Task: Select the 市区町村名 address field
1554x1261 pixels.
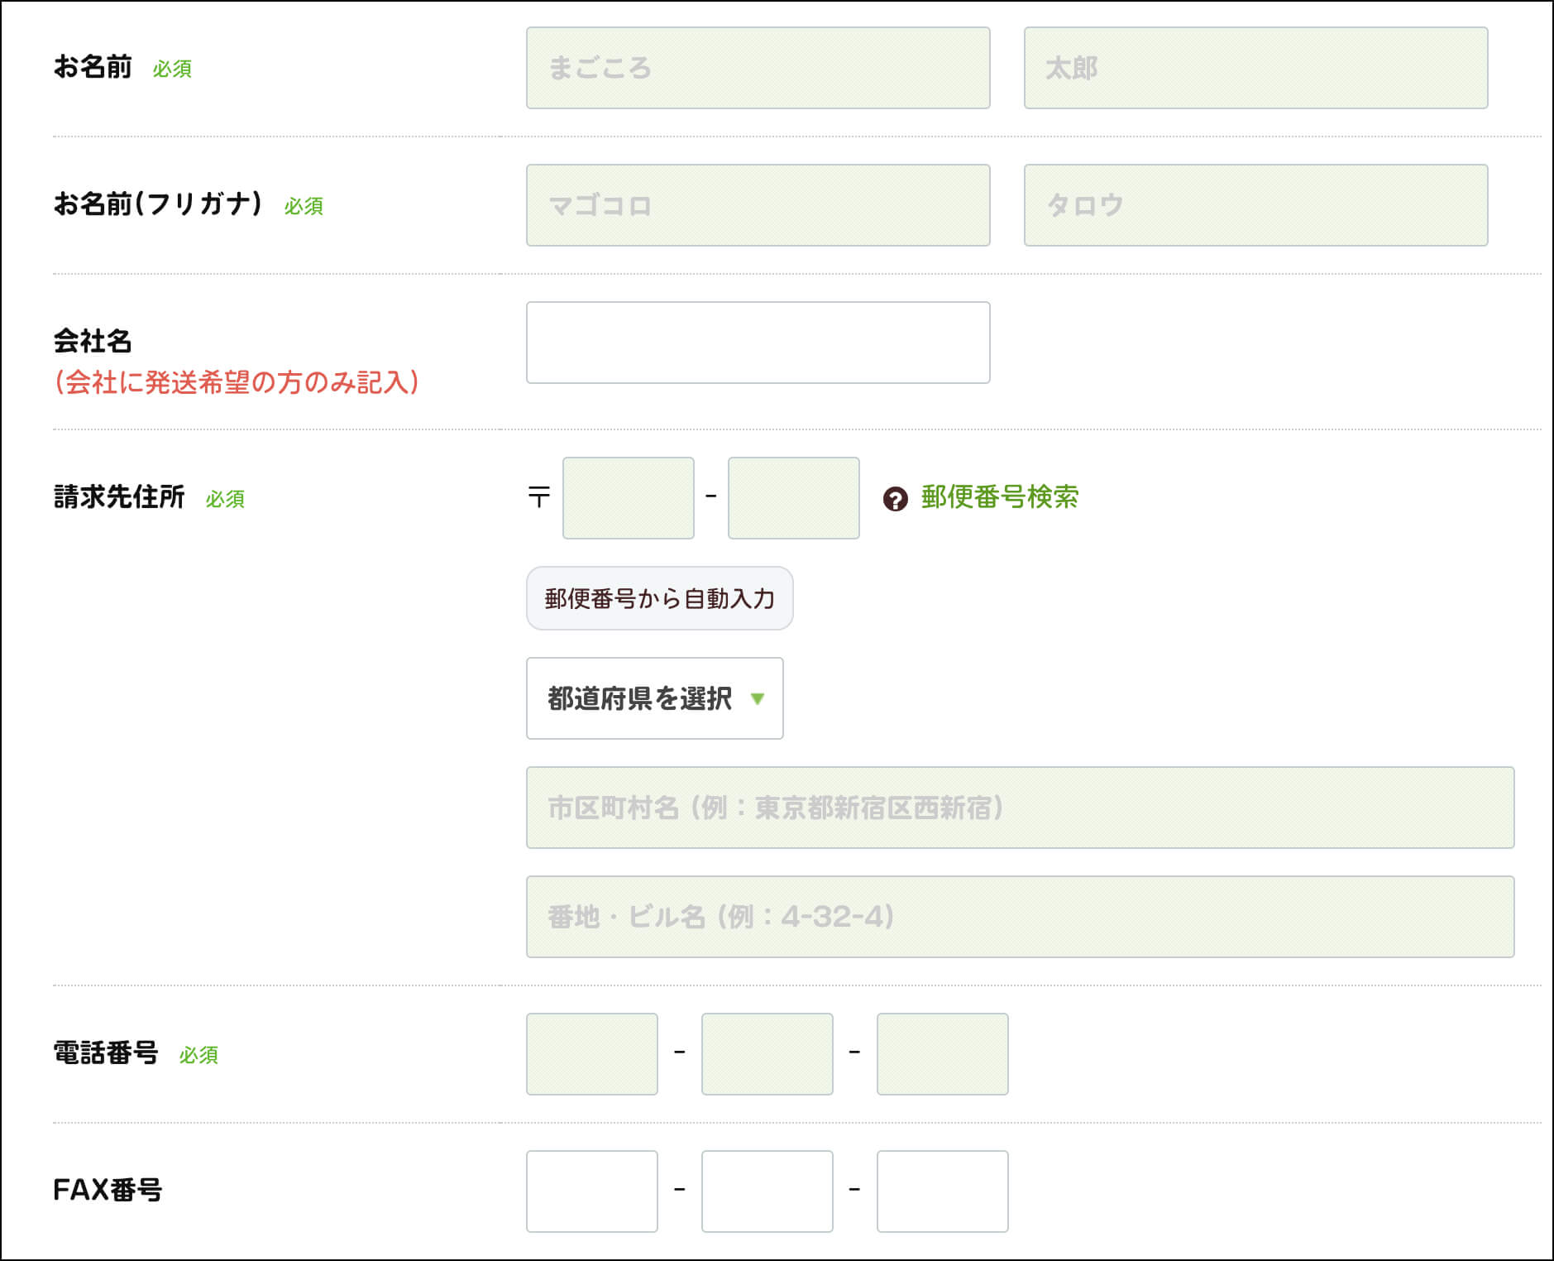Action: (1020, 808)
